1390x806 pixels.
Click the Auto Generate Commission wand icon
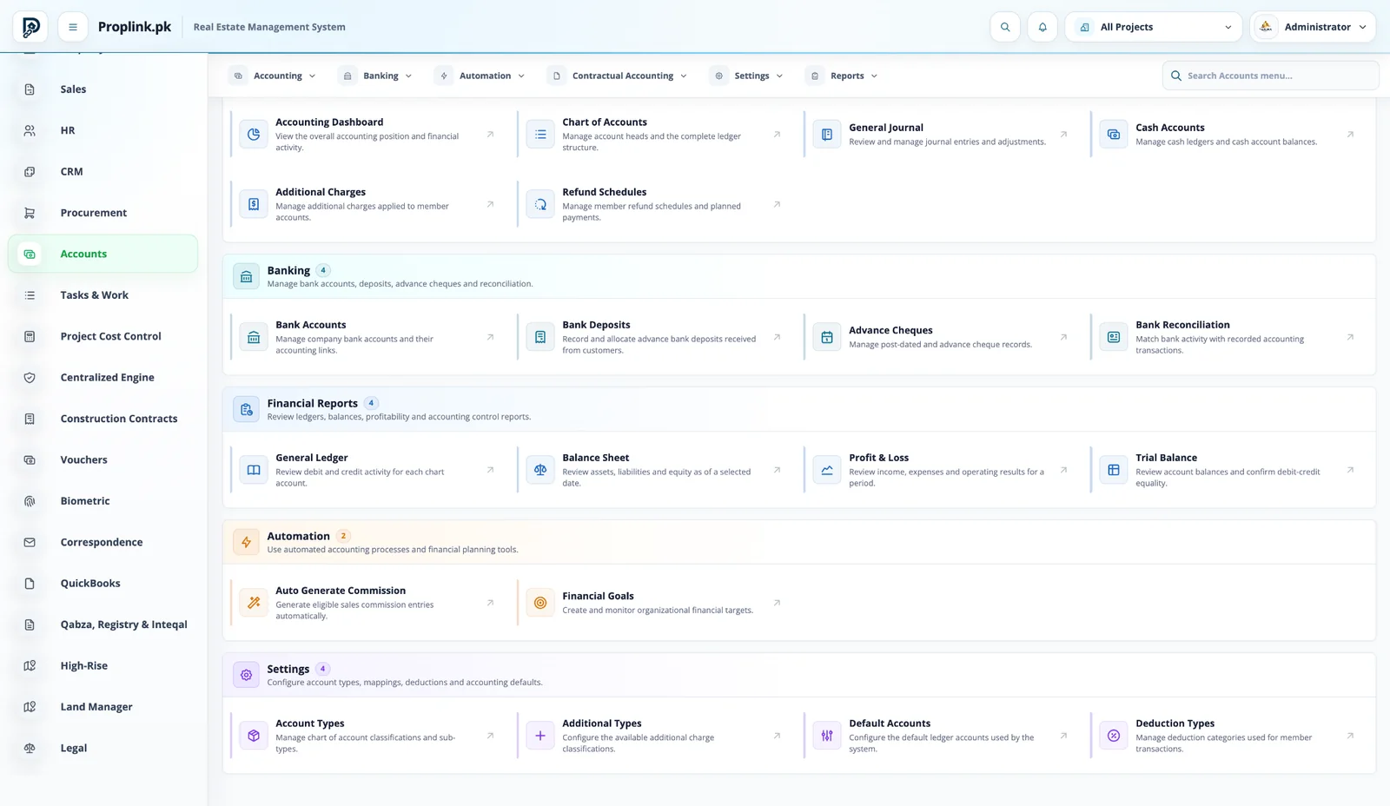tap(254, 603)
